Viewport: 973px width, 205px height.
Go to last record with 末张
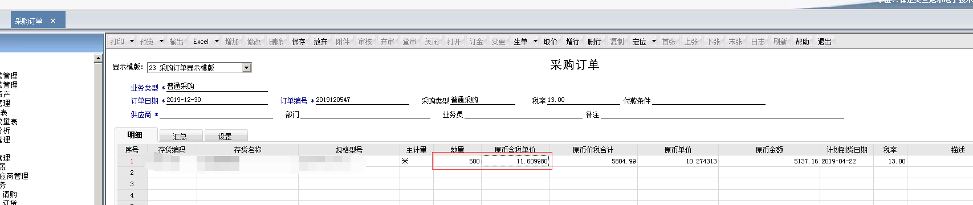click(x=736, y=42)
